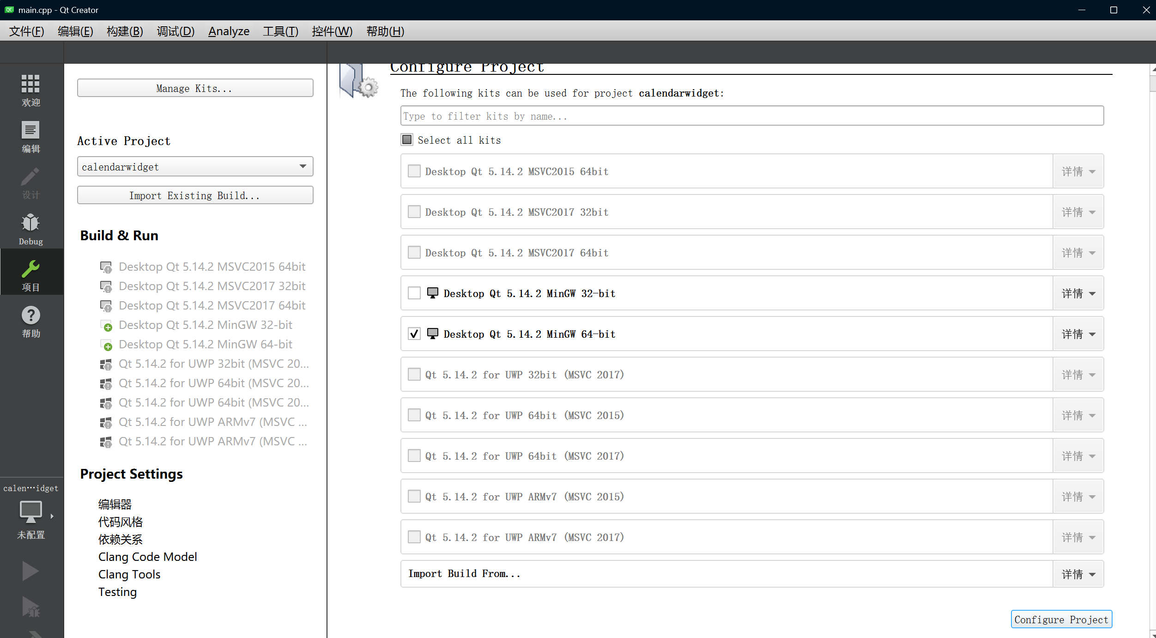Click the Start Debugging run icon

(30, 607)
